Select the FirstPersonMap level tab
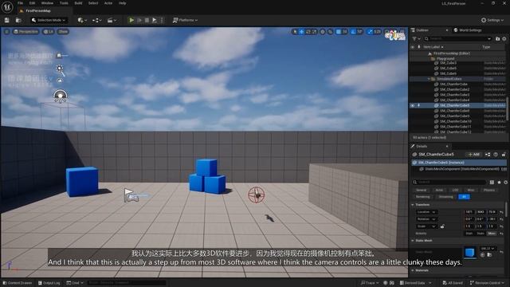This screenshot has height=287, width=510. point(38,10)
